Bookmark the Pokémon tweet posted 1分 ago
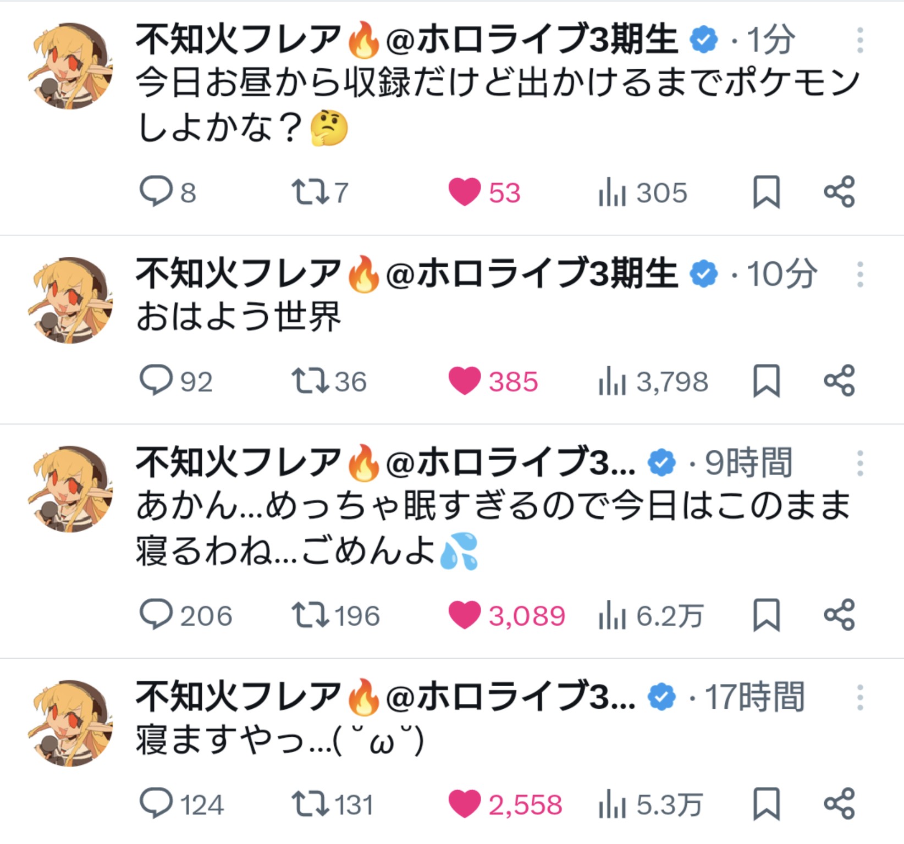904x844 pixels. click(766, 192)
